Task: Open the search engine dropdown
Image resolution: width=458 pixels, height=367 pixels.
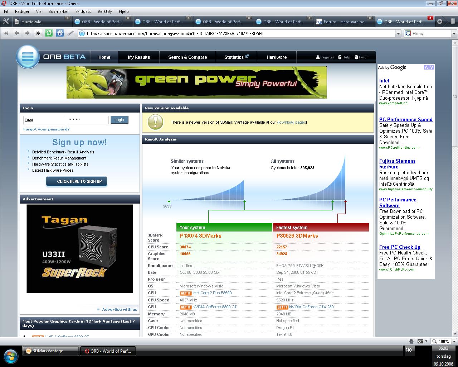Action: coord(454,34)
